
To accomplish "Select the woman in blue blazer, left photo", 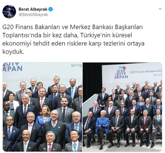I will coord(44,116).
